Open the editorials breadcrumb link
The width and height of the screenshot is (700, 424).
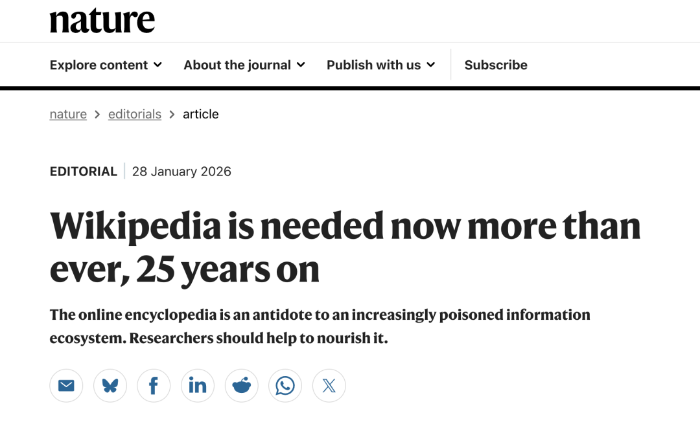tap(134, 114)
